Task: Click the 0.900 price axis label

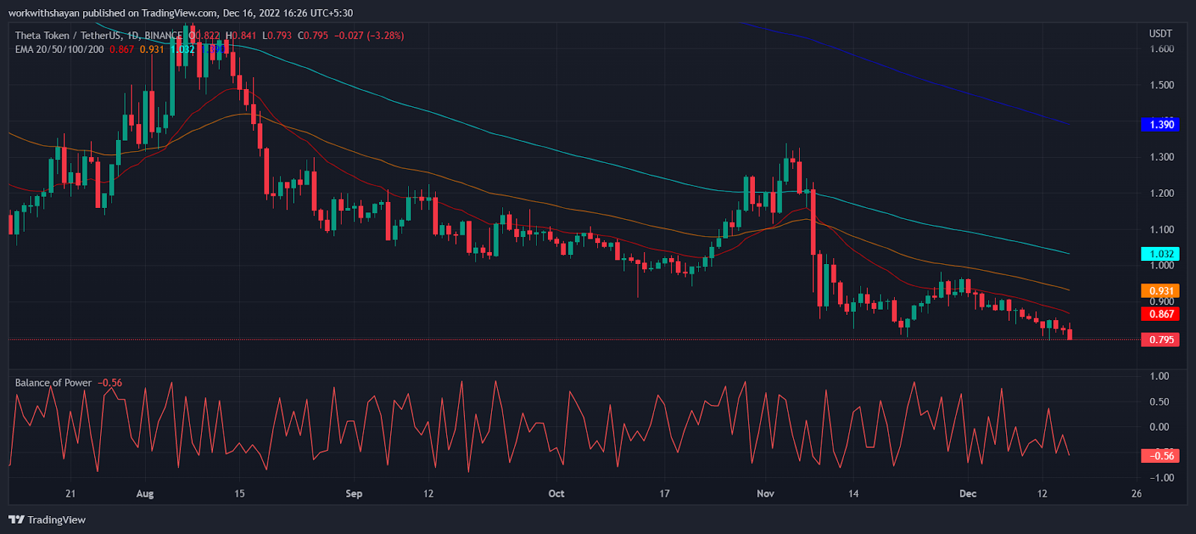Action: [1162, 301]
